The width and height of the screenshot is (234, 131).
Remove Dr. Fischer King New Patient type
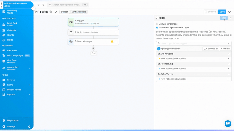229,69
